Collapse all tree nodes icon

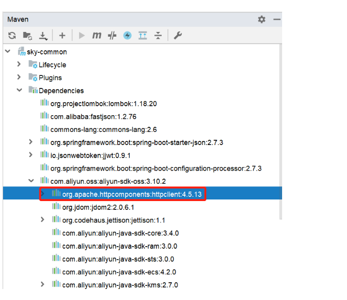tap(158, 36)
